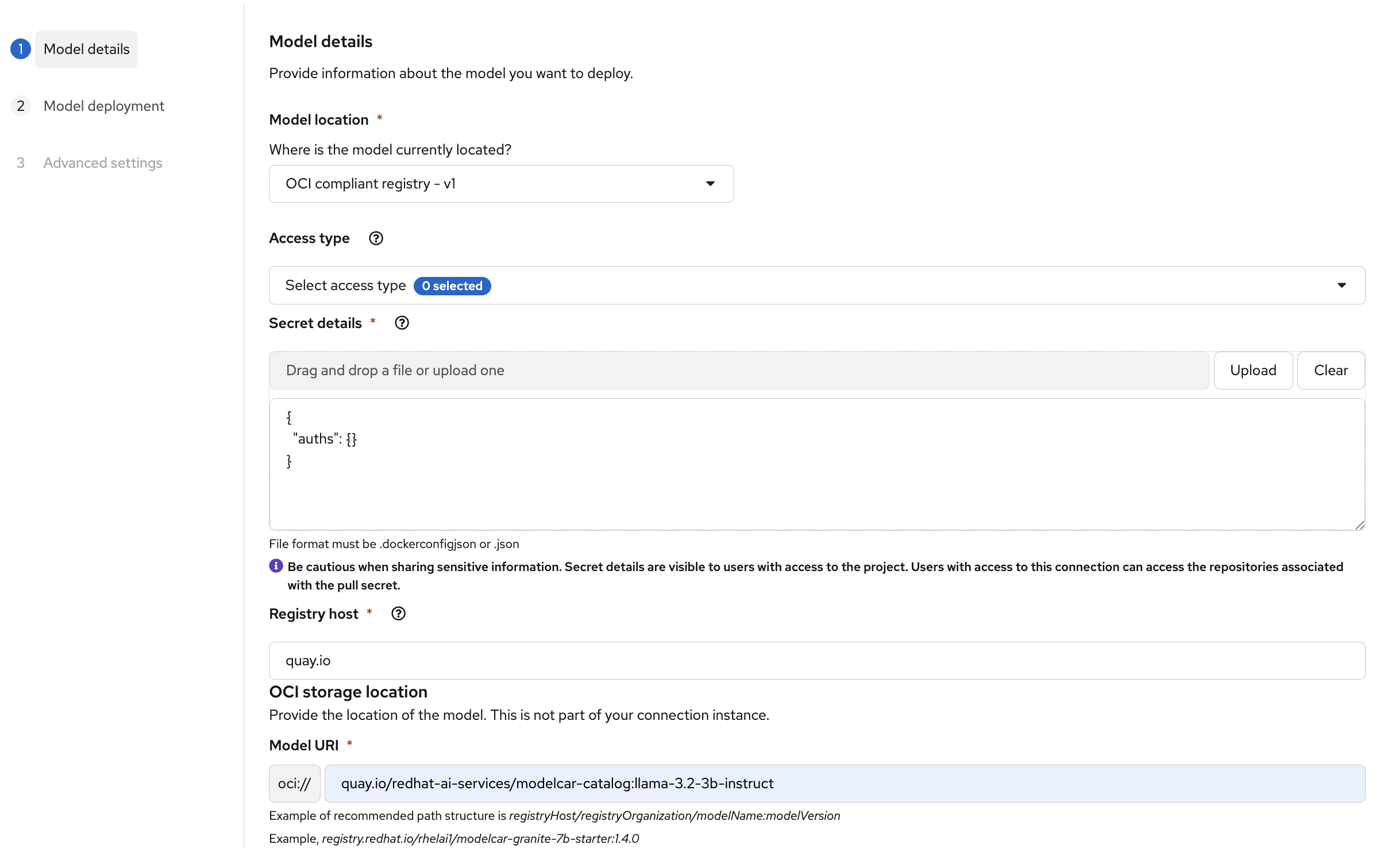Screen dimensions: 1387x848
Task: Clear the uploaded secret file
Action: 1331,370
